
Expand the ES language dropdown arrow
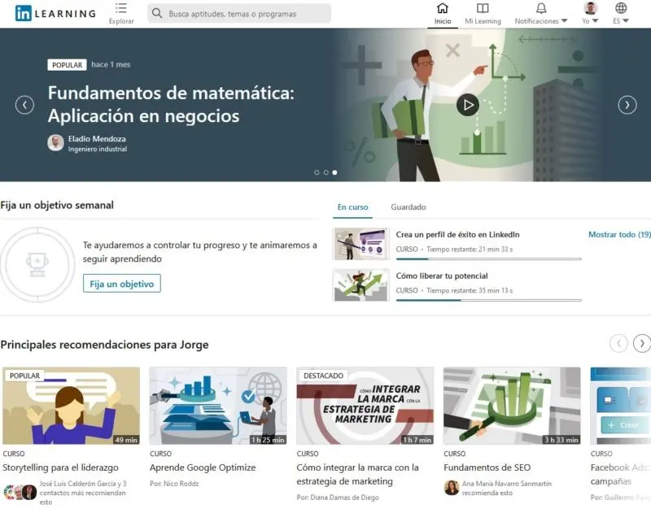pyautogui.click(x=625, y=20)
